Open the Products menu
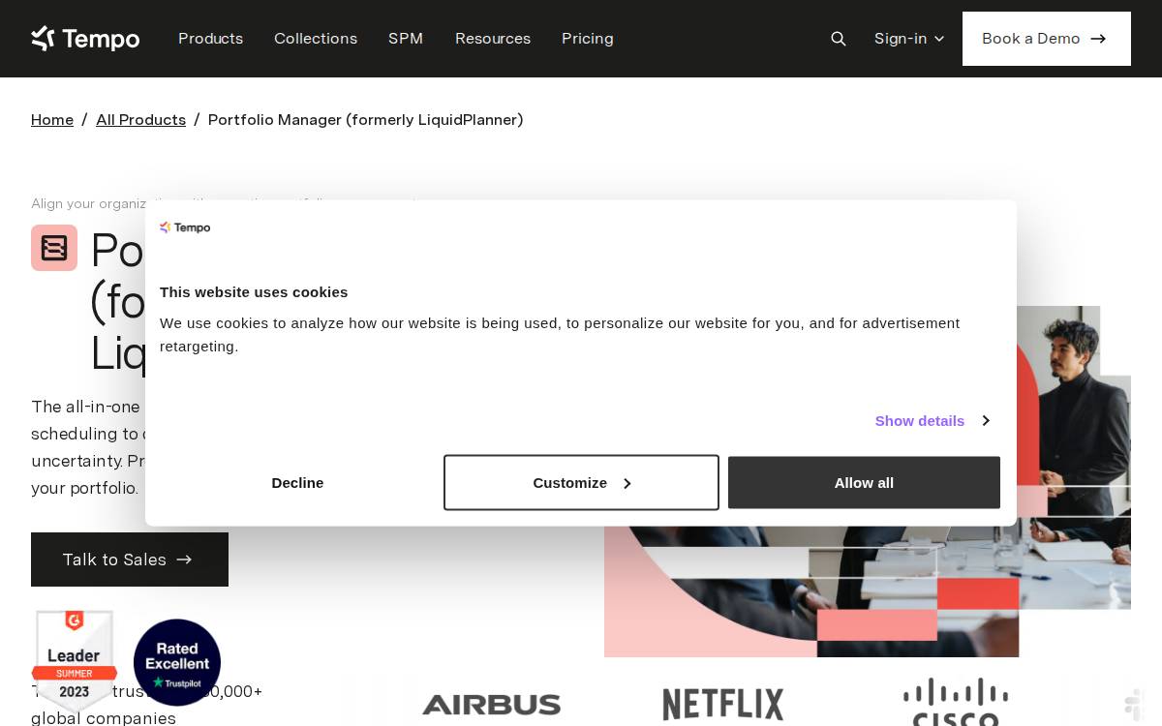The width and height of the screenshot is (1162, 726). pos(210,39)
